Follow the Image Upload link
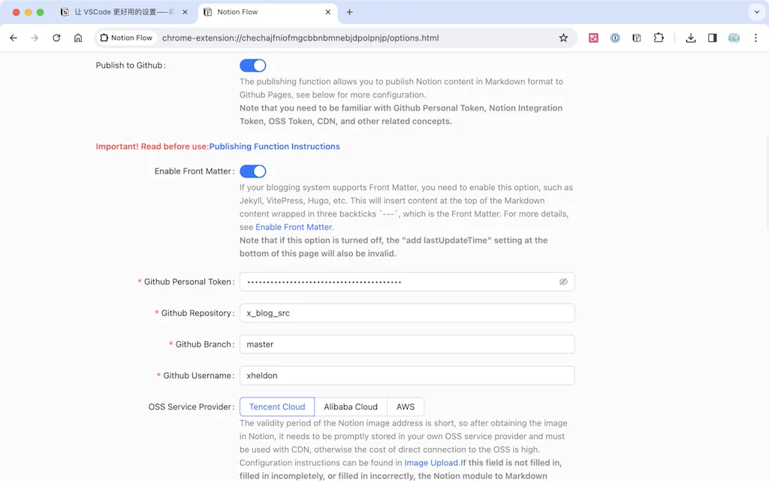 pos(432,462)
